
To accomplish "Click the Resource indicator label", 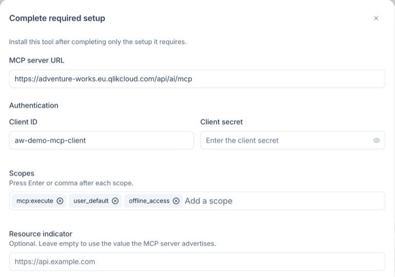I will point(41,234).
